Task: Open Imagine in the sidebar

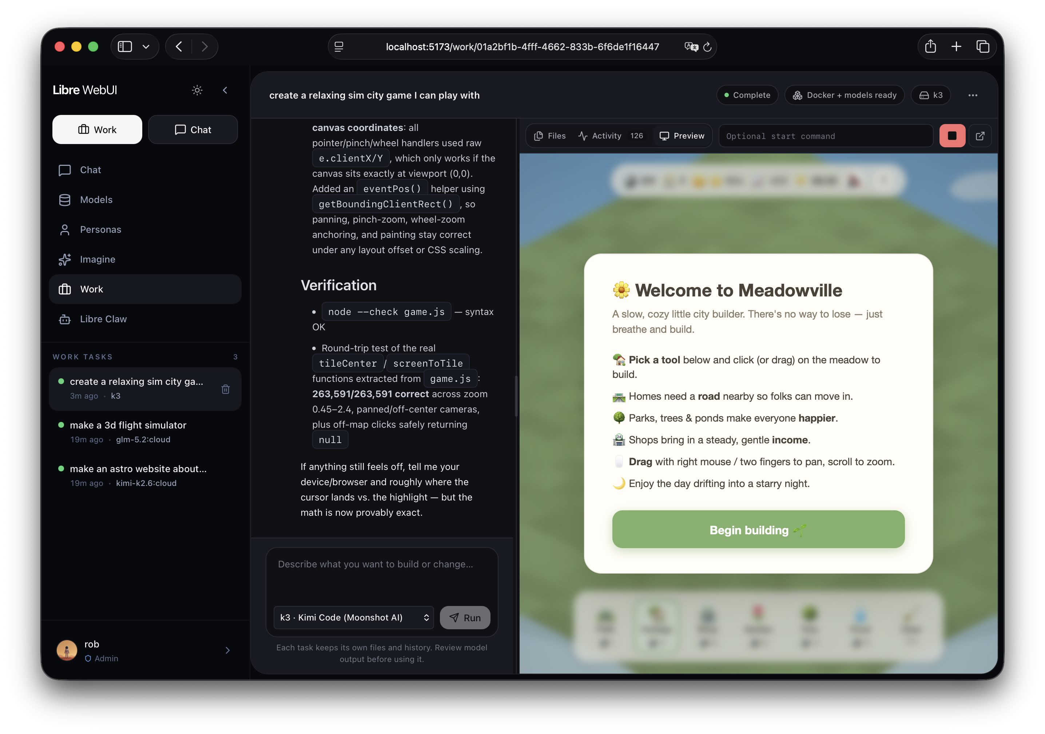Action: pyautogui.click(x=145, y=259)
